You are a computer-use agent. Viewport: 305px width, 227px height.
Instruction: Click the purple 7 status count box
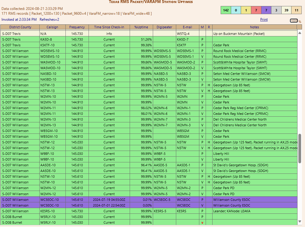pos(266,10)
